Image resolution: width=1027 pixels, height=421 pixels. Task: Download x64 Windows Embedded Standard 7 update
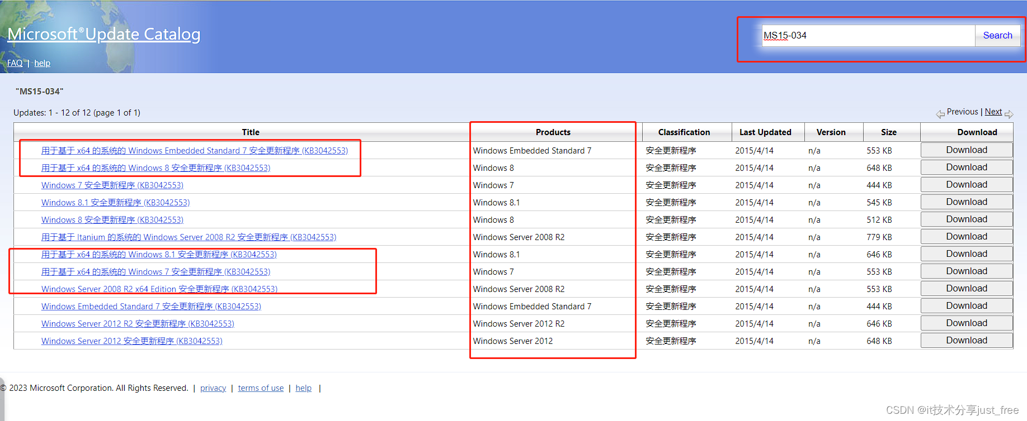click(x=967, y=150)
